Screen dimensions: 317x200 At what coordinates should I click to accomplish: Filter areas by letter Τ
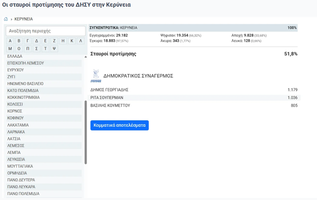[x=45, y=49]
